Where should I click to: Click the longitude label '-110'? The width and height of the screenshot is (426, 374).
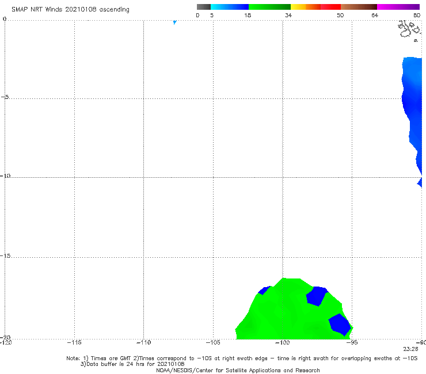[x=143, y=342]
